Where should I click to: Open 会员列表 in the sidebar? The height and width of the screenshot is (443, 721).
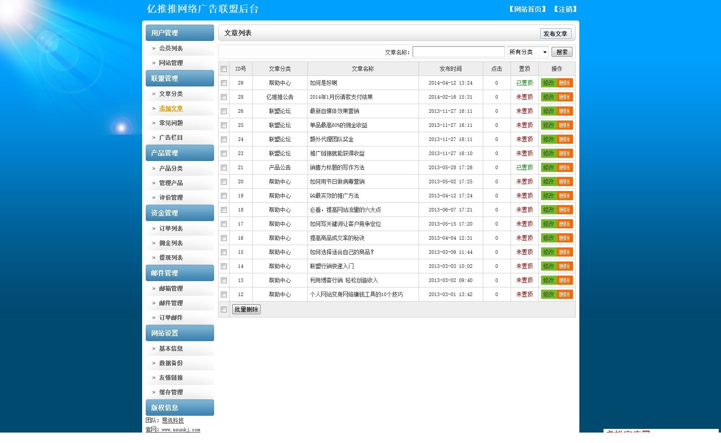pos(171,48)
